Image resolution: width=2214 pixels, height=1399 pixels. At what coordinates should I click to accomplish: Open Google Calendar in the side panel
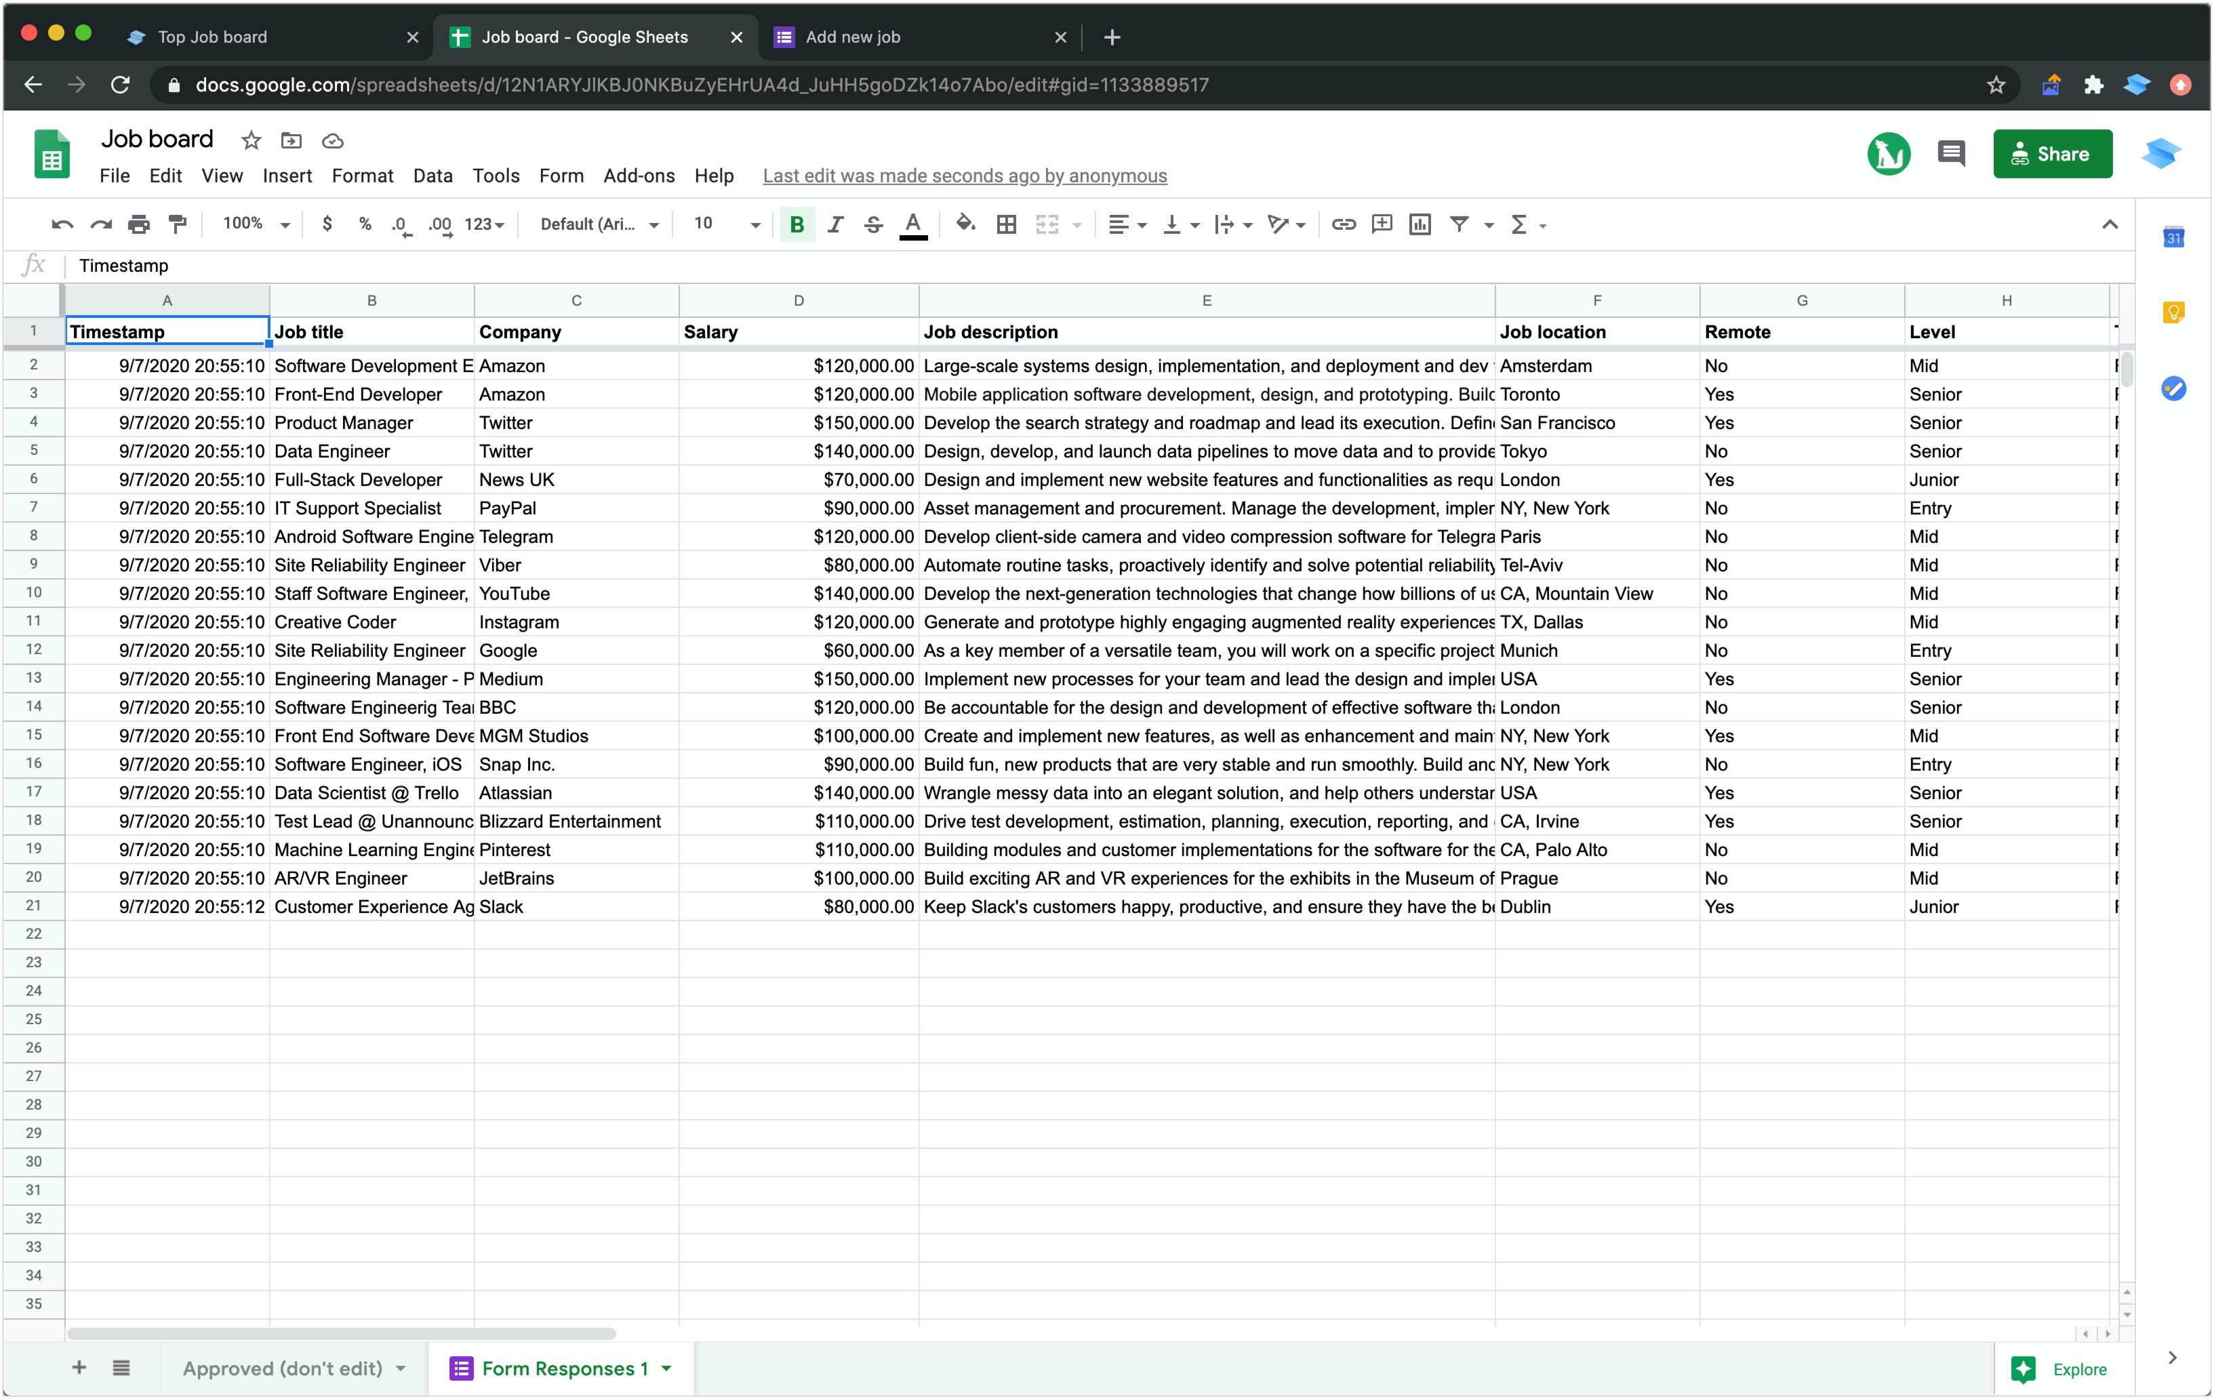(2173, 237)
